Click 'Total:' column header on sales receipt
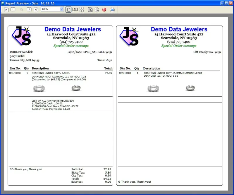 [108, 68]
